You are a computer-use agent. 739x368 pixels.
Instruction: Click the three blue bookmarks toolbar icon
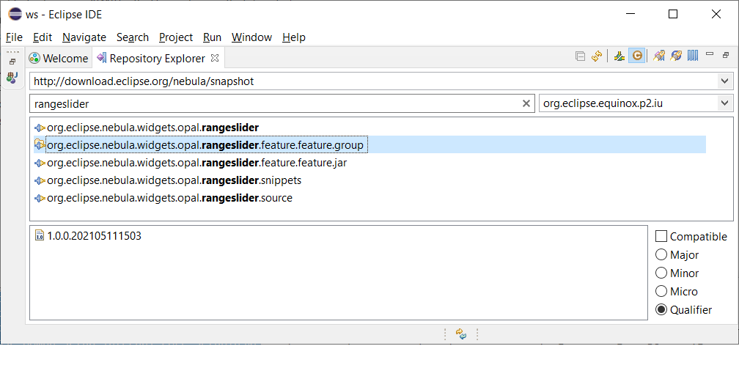(x=693, y=56)
